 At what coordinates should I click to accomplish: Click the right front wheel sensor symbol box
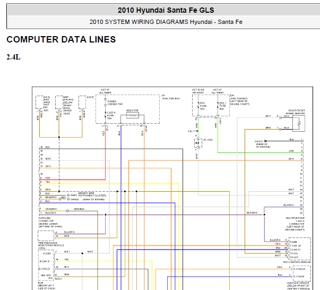(299, 123)
